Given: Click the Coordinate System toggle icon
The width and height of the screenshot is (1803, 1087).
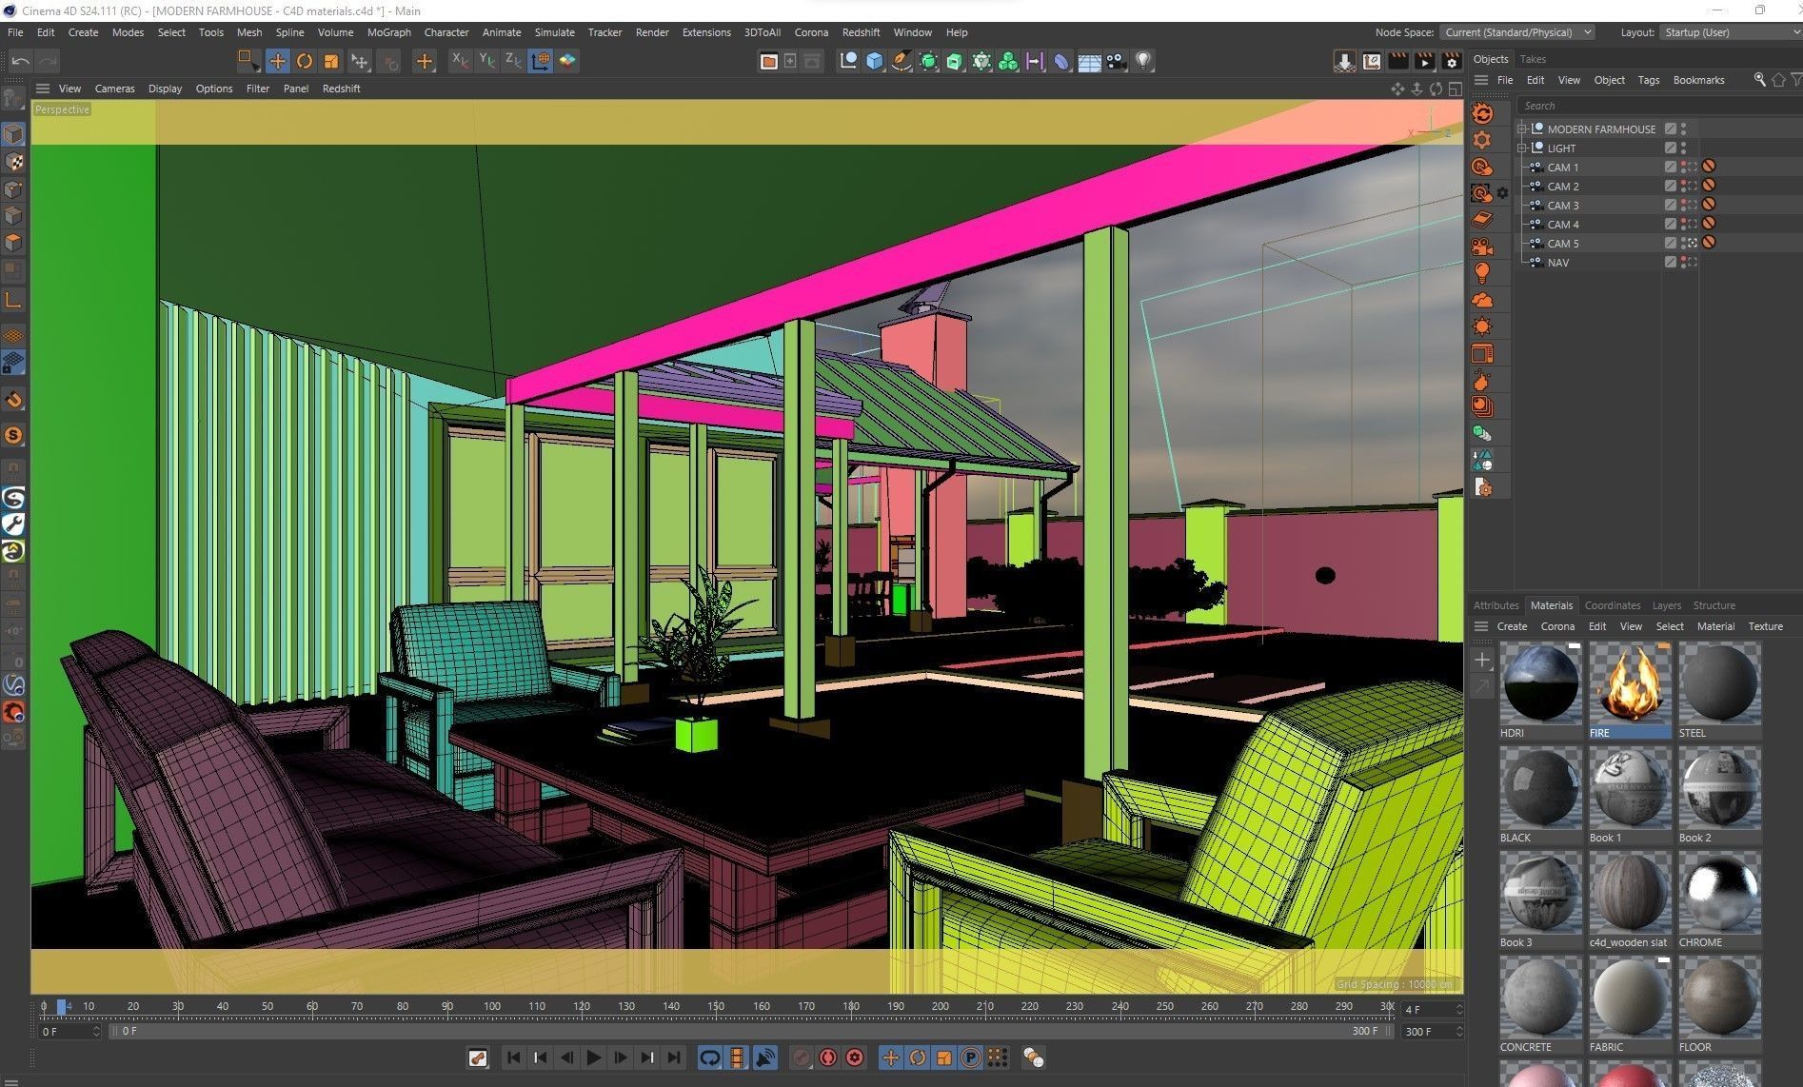Looking at the screenshot, I should pos(540,61).
